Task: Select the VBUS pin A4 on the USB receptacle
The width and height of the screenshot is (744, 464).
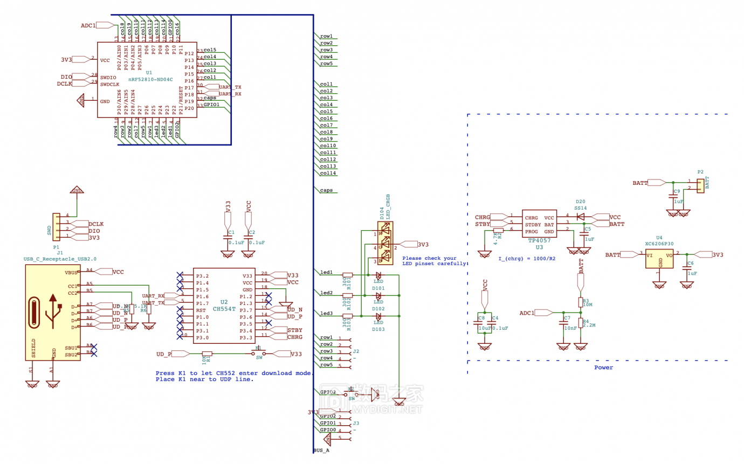Action: point(72,273)
